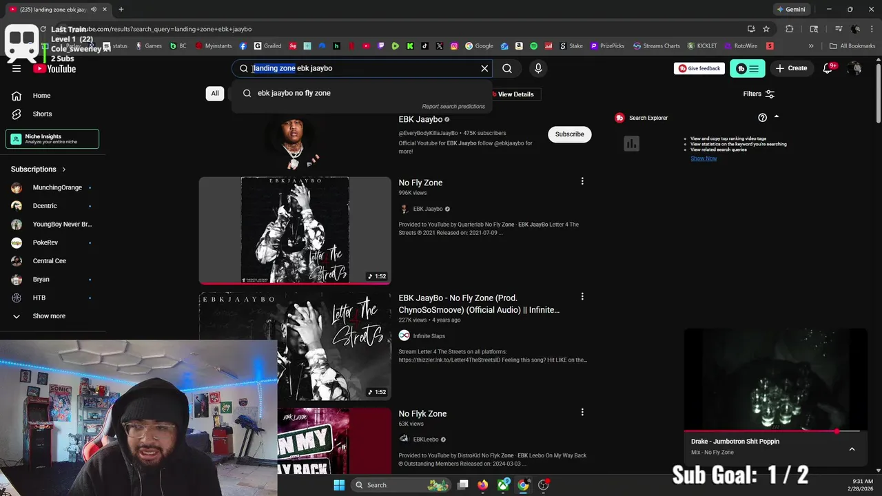Bookmark this page with the star icon

point(766,29)
